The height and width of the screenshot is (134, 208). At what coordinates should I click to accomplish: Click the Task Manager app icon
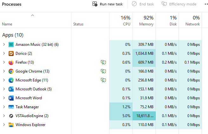click(x=11, y=107)
